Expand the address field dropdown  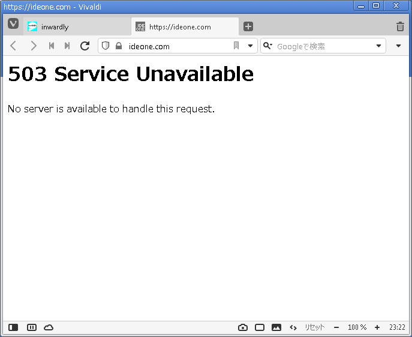[251, 46]
